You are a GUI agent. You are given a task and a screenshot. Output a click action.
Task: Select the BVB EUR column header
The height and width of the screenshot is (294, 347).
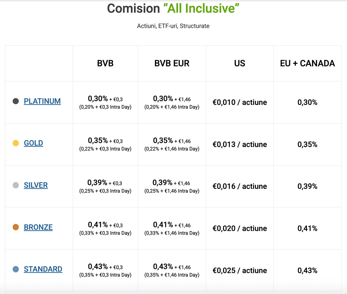(x=172, y=63)
